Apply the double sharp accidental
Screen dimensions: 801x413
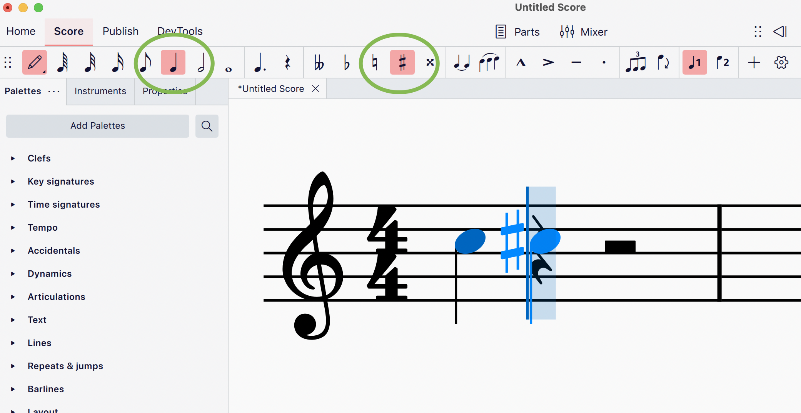click(430, 62)
